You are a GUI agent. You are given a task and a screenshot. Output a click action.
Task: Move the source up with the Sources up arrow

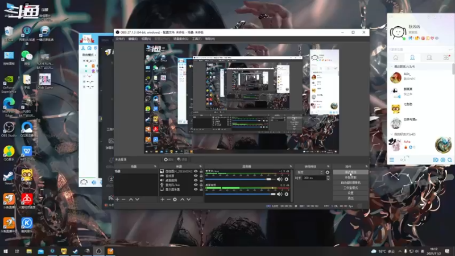click(x=182, y=200)
